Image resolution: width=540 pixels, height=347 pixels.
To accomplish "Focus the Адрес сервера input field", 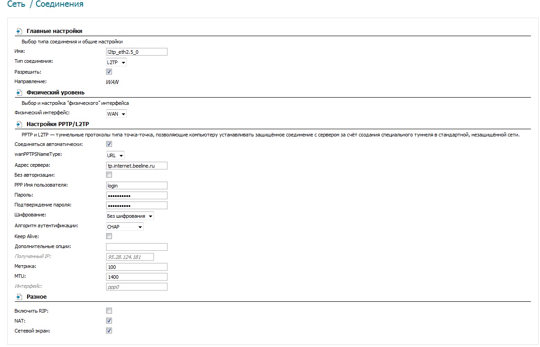I will point(137,166).
